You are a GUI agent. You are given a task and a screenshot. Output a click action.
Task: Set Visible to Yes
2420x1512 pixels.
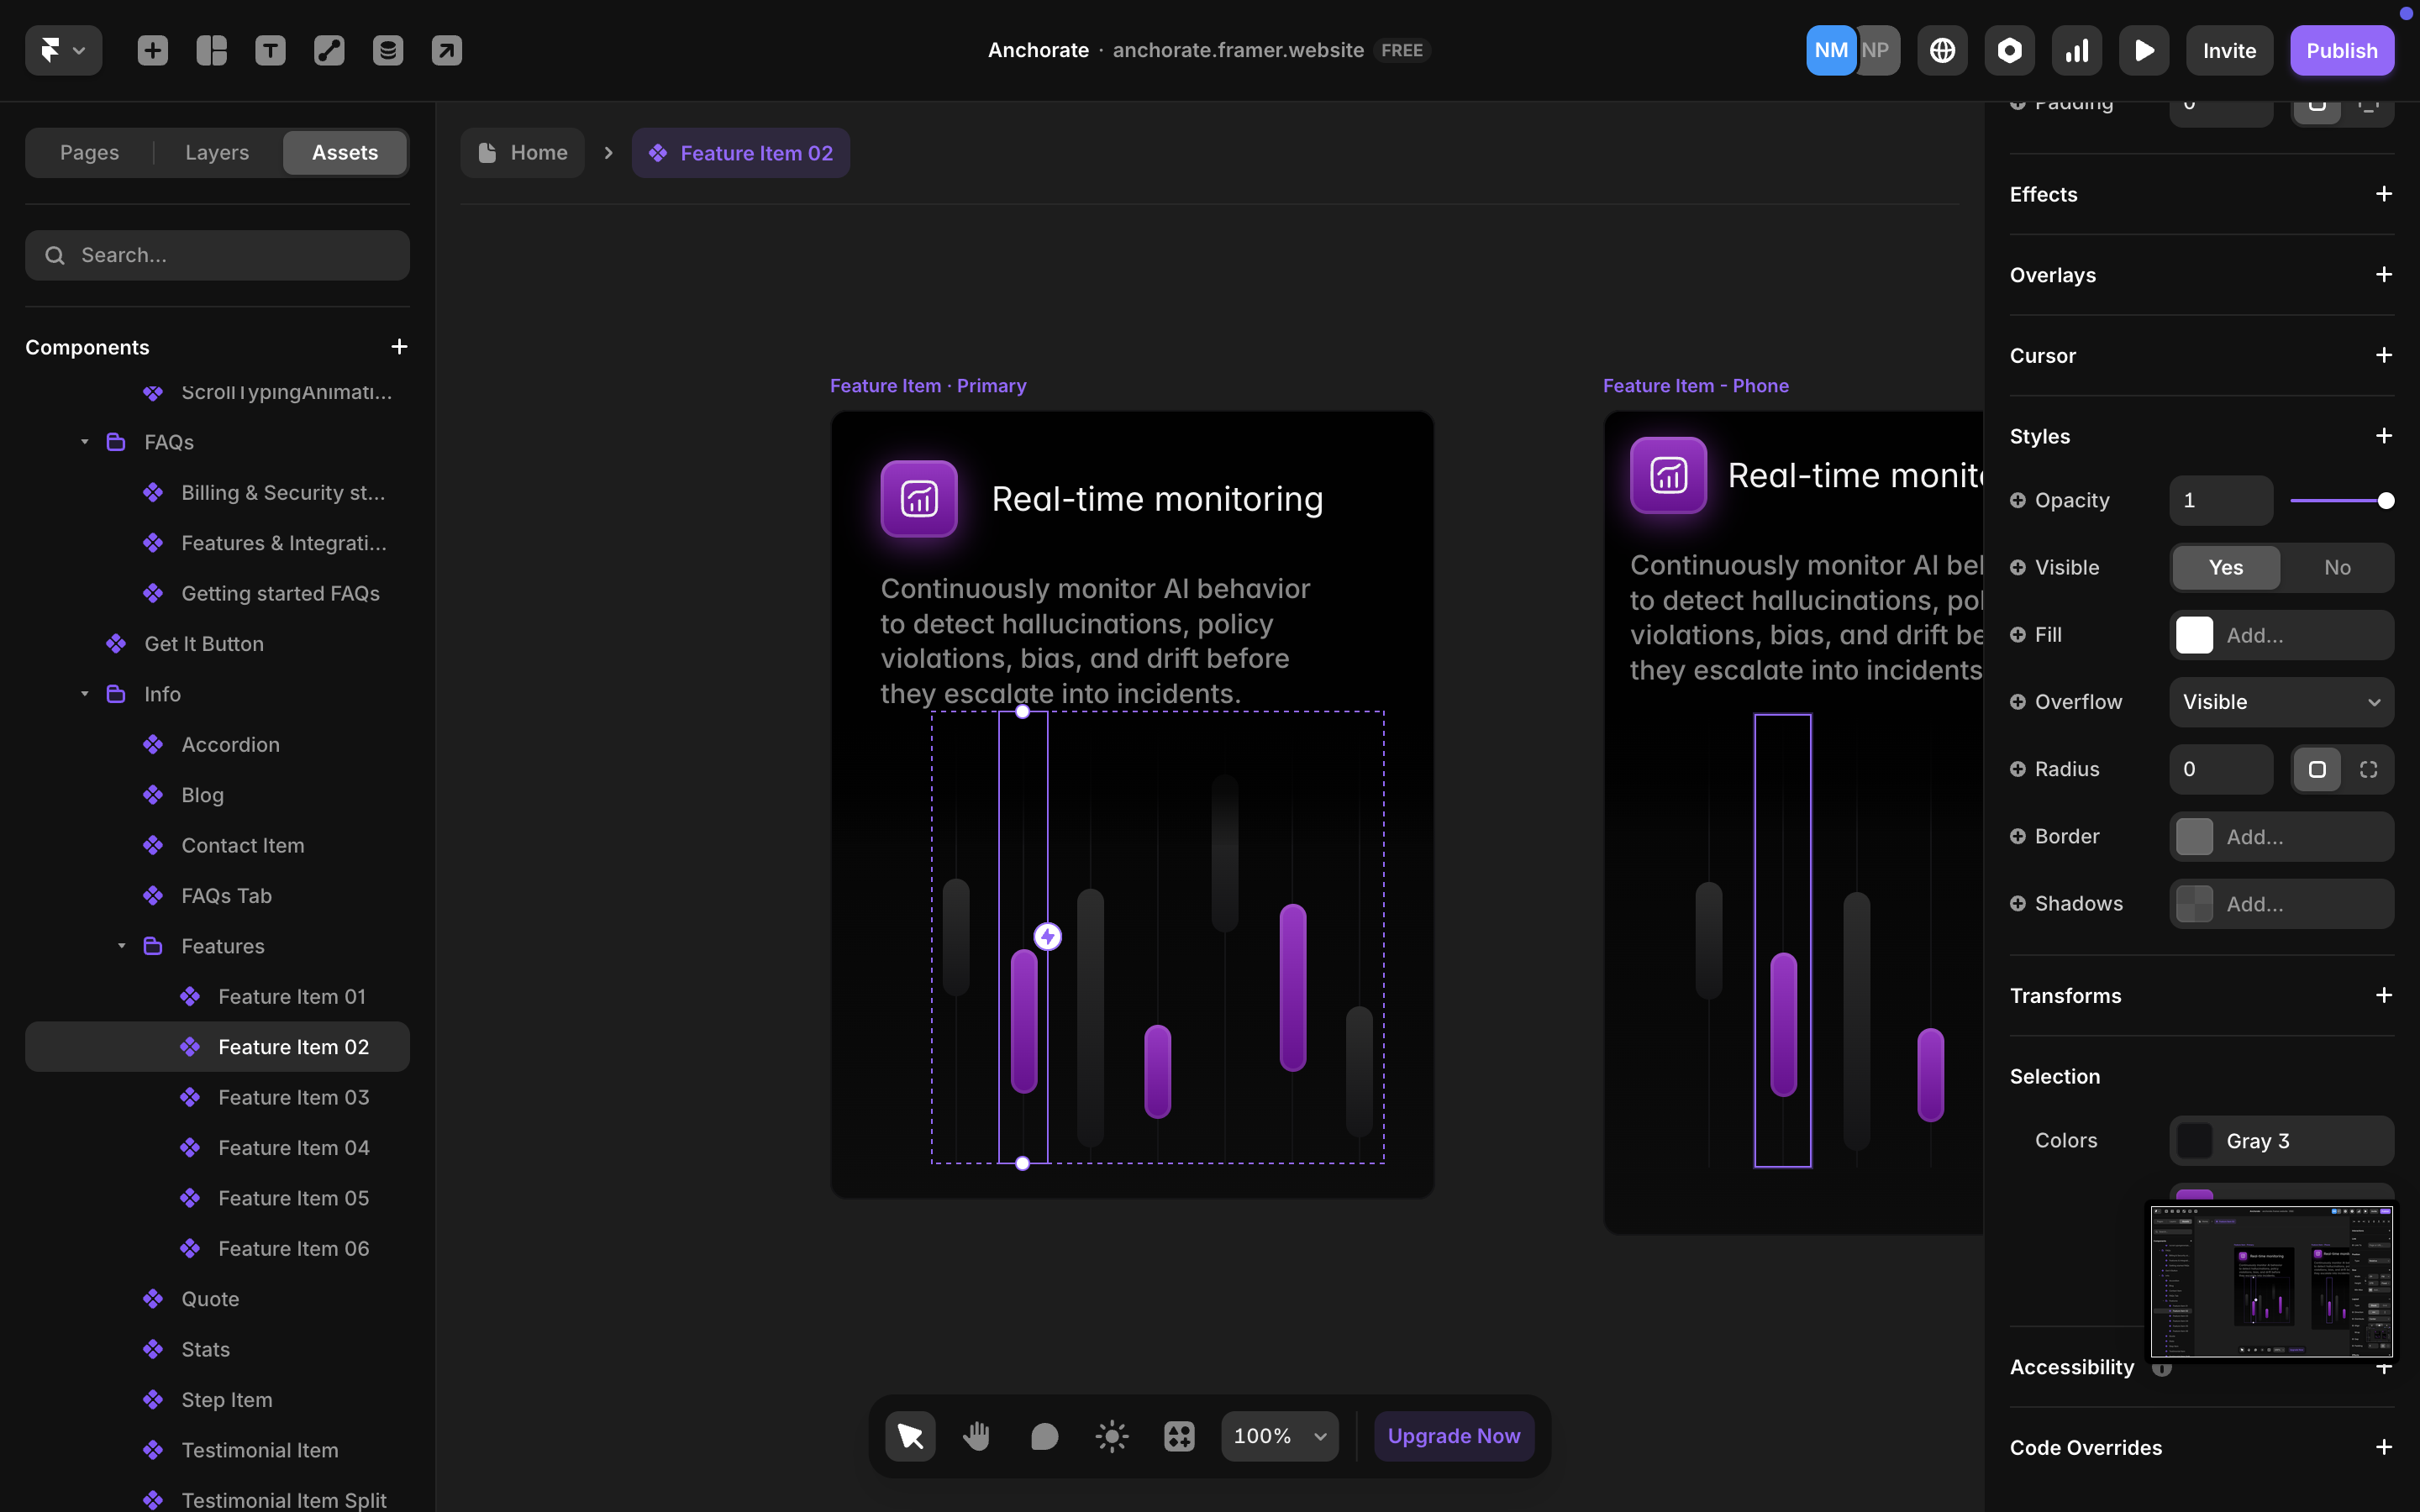click(x=2225, y=567)
